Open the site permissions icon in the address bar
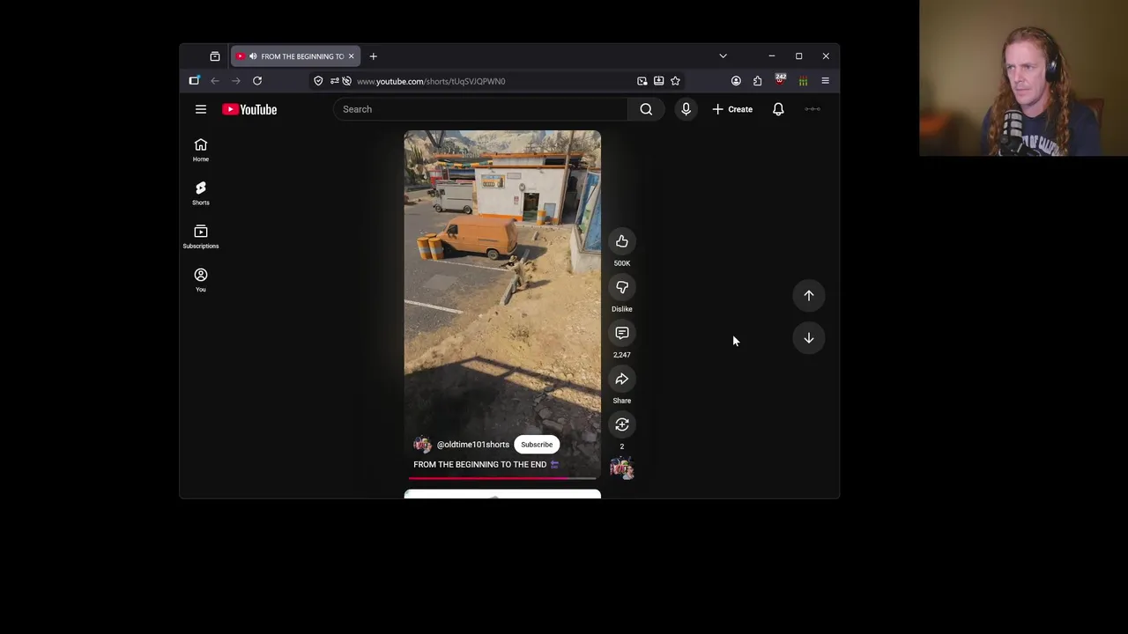This screenshot has height=634, width=1128. (335, 81)
